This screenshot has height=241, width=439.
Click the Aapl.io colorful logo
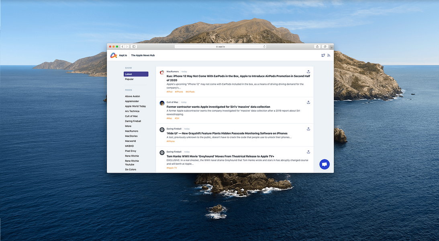(113, 55)
